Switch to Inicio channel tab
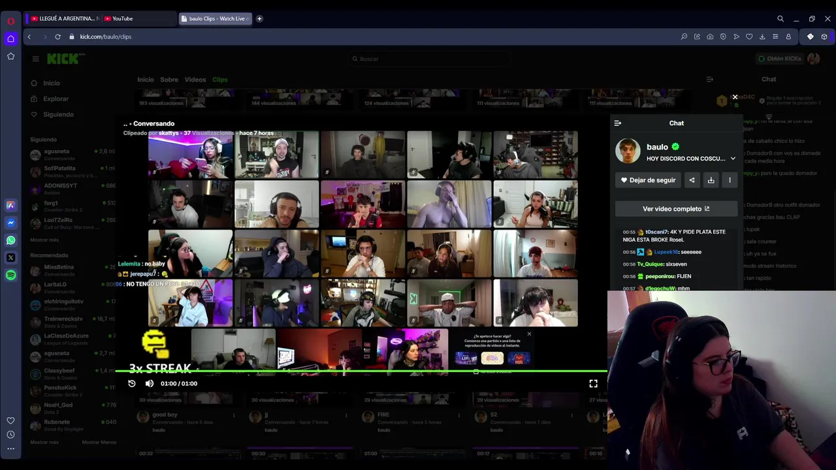Screen dimensions: 836x470 point(146,80)
